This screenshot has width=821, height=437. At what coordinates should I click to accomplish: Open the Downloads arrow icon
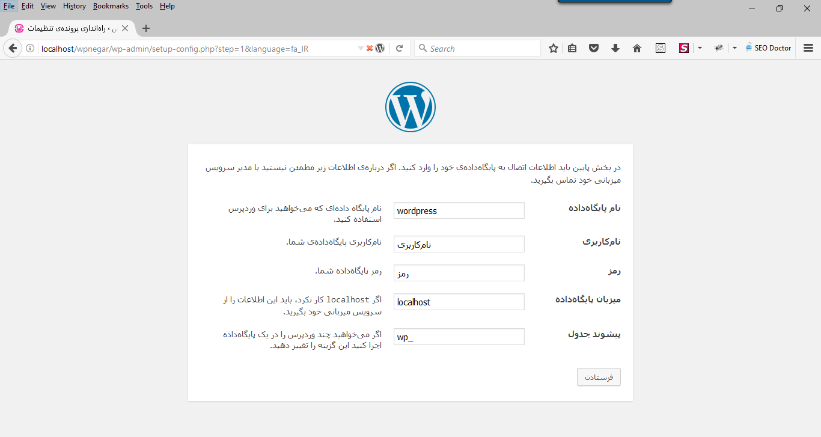615,48
